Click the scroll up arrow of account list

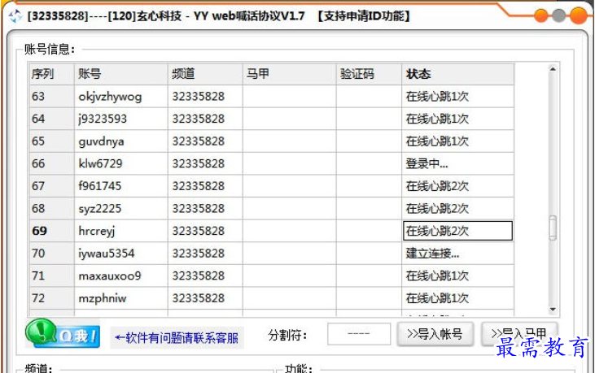pyautogui.click(x=553, y=70)
